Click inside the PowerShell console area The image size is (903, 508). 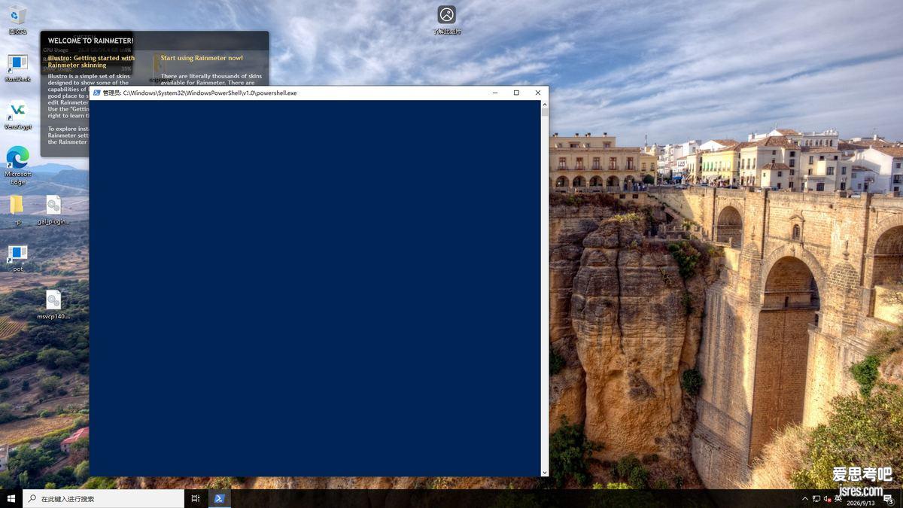click(x=315, y=288)
